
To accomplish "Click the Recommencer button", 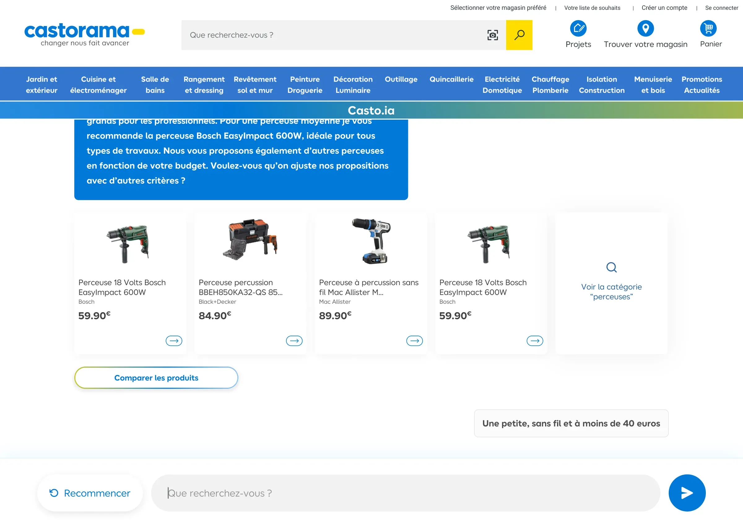I will [x=90, y=493].
